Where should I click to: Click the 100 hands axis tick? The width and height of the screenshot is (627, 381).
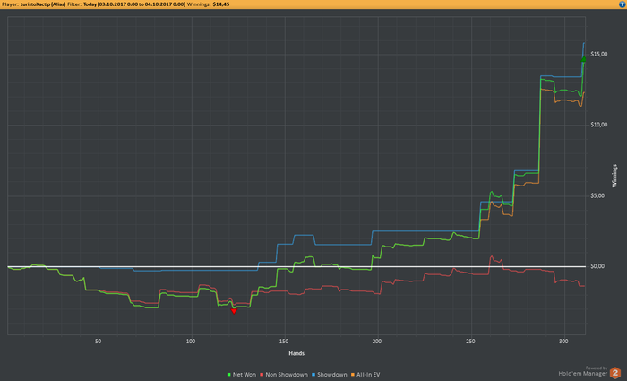191,342
